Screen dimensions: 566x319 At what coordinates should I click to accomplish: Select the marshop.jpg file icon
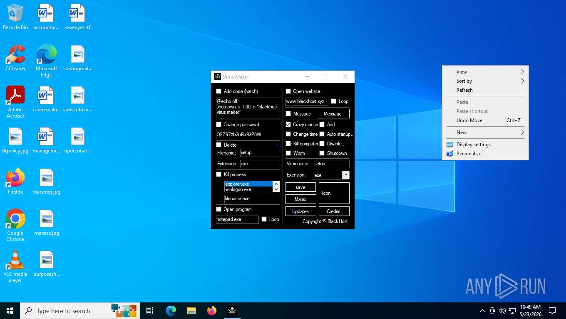[x=46, y=182]
